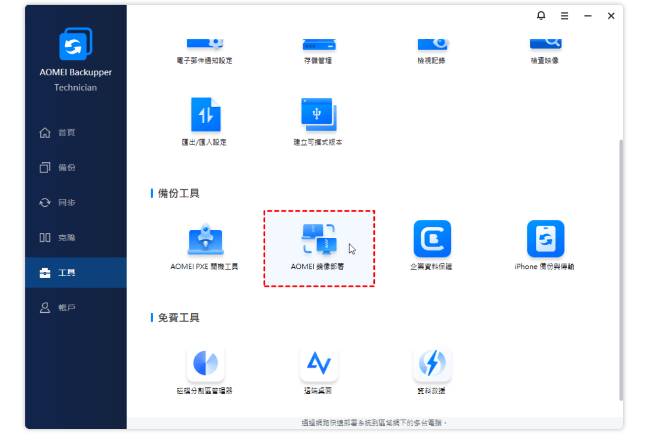648x436 pixels.
Task: Open 磁碟分割區管理器 free tool
Action: (x=205, y=371)
